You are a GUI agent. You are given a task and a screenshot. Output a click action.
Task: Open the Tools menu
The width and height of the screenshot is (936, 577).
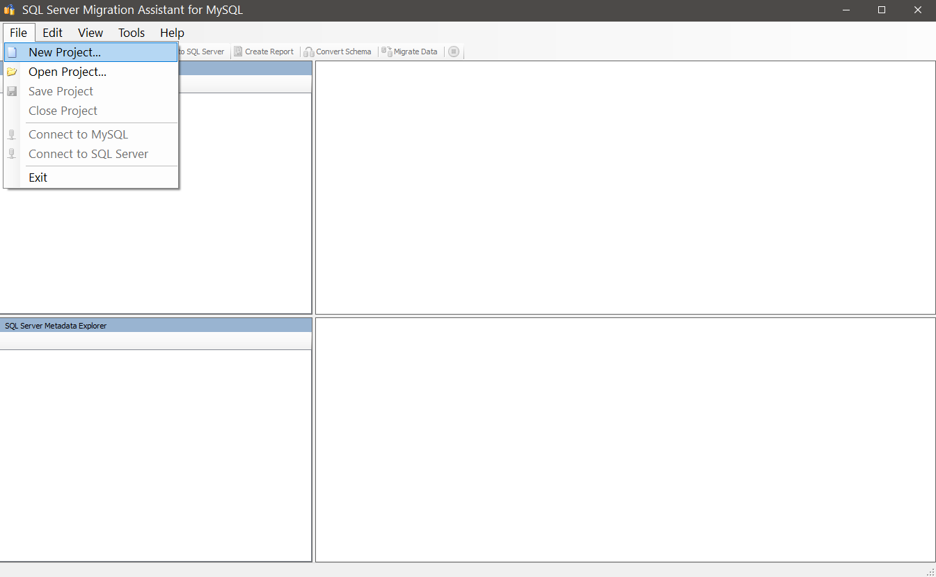pyautogui.click(x=131, y=33)
